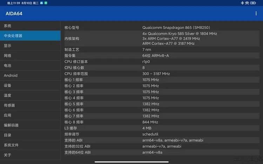Tap the Wi-Fi status icon

[247, 3]
